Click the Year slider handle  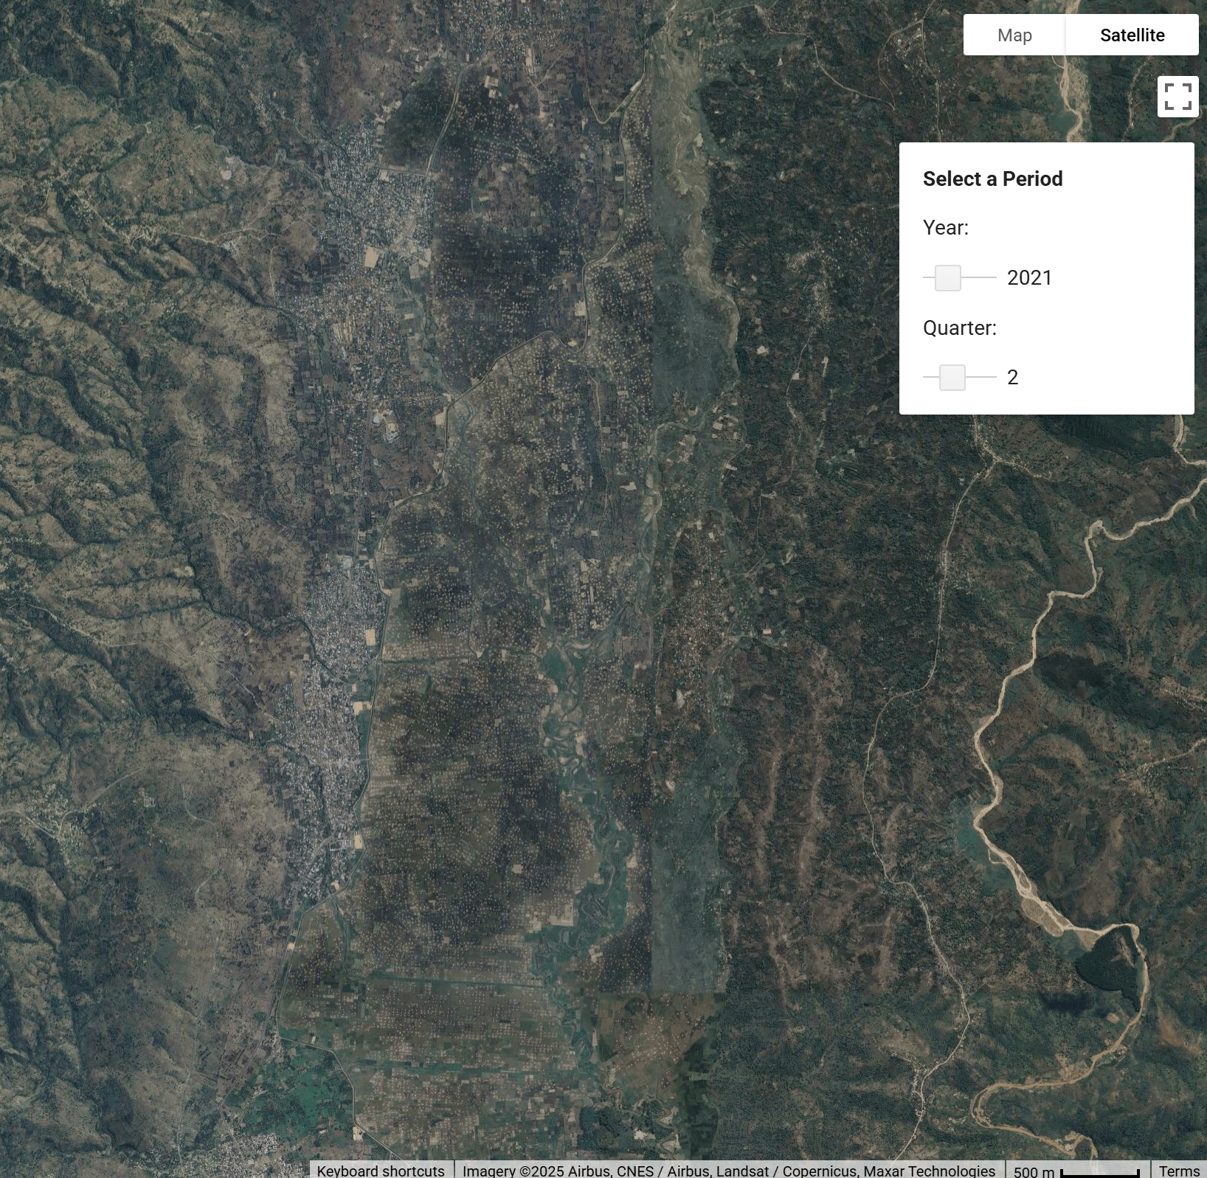948,278
